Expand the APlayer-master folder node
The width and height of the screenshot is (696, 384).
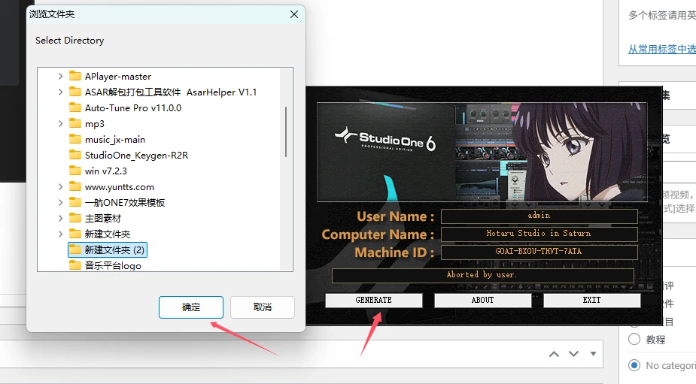[60, 77]
